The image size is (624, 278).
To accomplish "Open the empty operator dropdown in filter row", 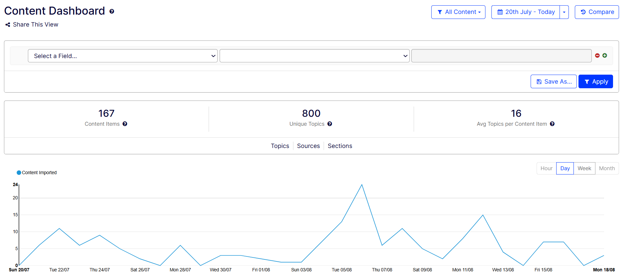I will pyautogui.click(x=314, y=56).
